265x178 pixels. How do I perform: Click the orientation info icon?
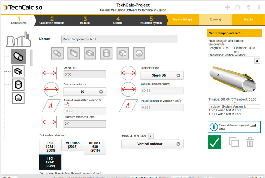click(151, 136)
